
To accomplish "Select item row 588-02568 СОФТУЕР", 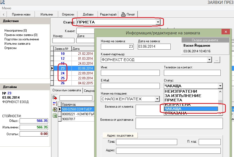I will pos(78,109).
